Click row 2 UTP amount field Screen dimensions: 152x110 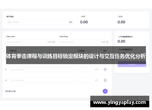click(88, 70)
